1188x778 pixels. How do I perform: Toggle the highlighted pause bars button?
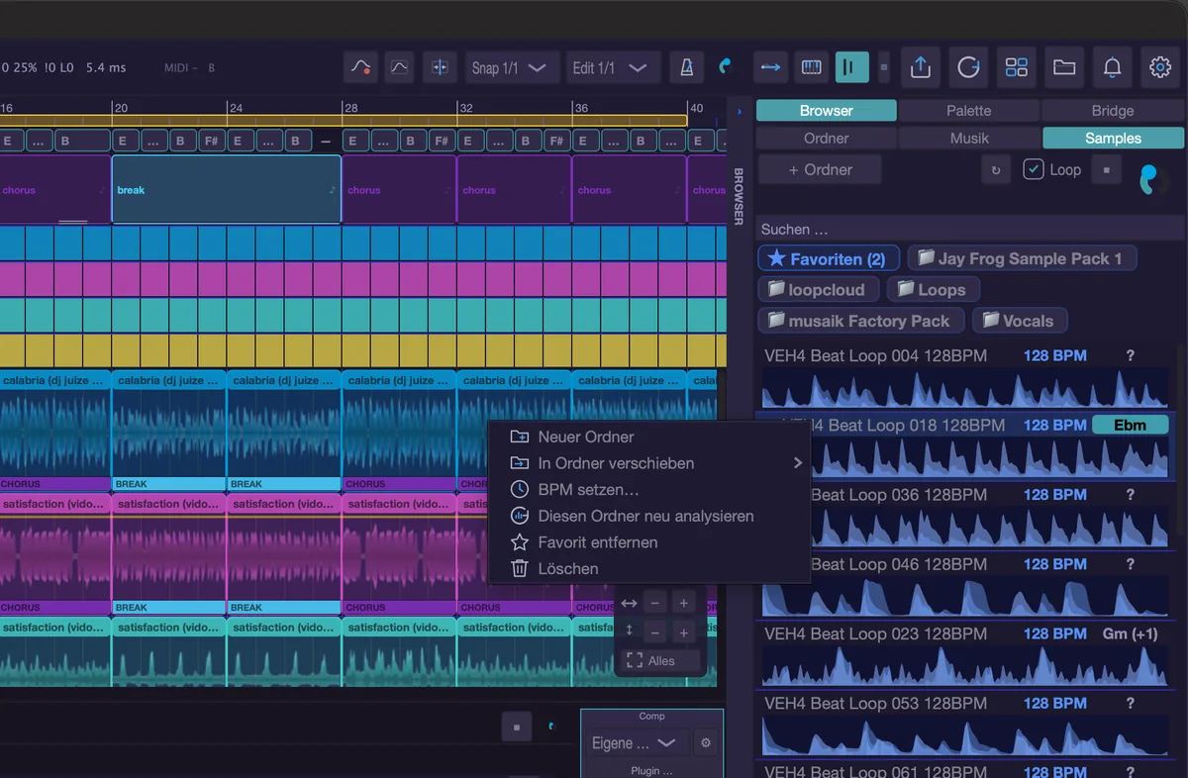point(851,67)
